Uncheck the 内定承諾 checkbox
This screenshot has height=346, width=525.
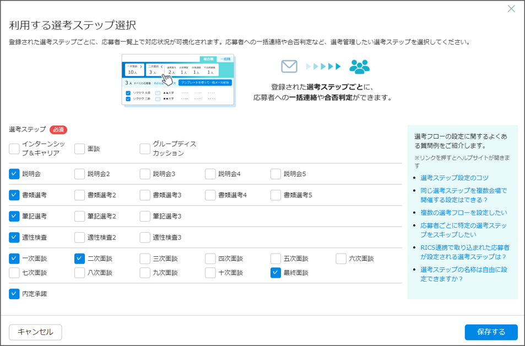pos(14,294)
